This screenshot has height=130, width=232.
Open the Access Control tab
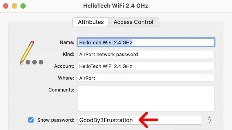(x=133, y=22)
